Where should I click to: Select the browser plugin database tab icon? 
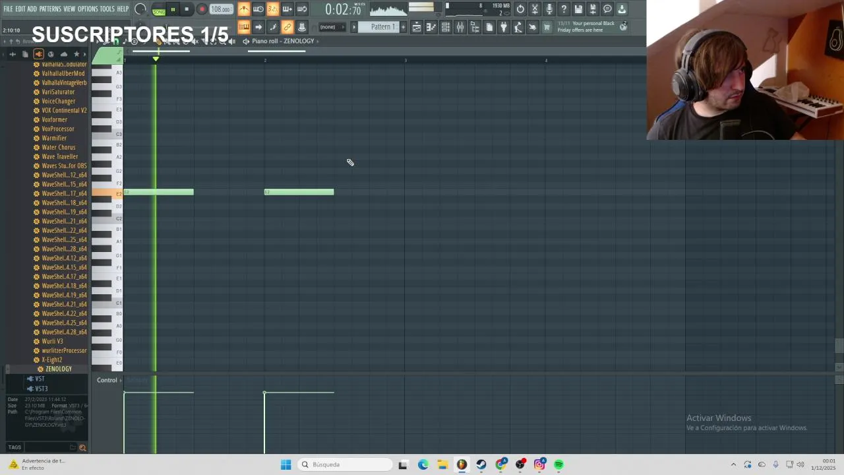(38, 54)
